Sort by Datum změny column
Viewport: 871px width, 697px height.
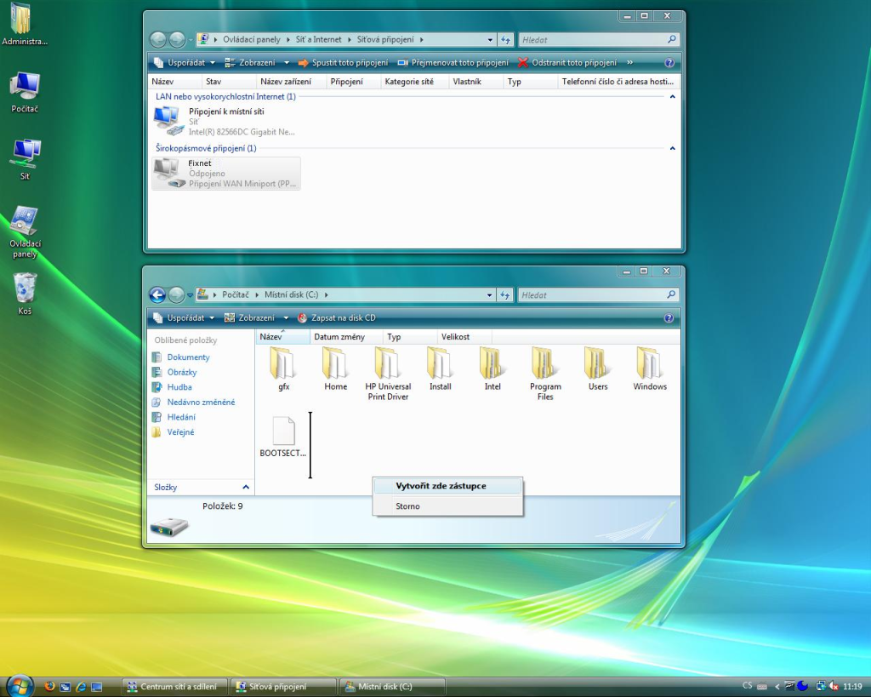(346, 337)
